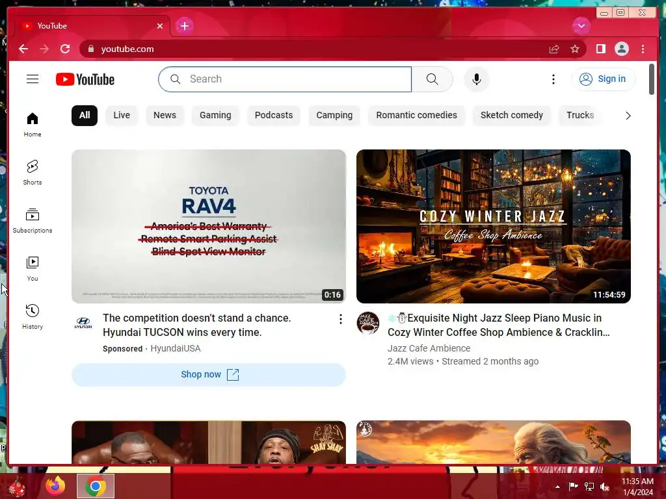Image resolution: width=666 pixels, height=499 pixels.
Task: Select the Gaming filter chip
Action: pos(215,116)
